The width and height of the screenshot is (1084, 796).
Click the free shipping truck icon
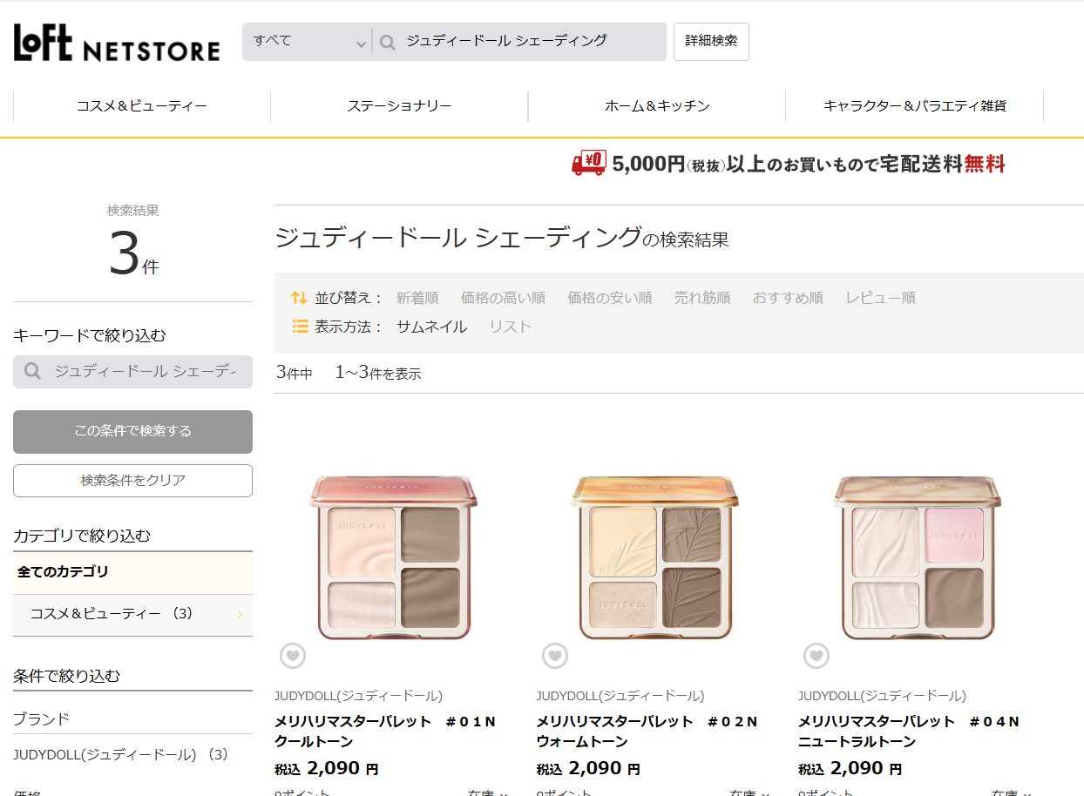(x=589, y=163)
